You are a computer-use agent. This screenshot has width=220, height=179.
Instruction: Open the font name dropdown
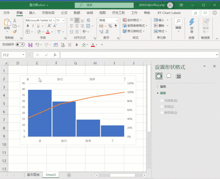54,21
